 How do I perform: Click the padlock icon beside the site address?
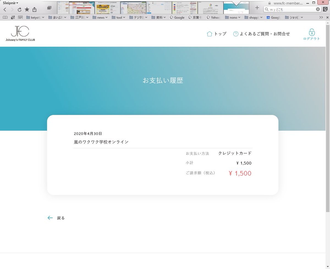click(x=269, y=3)
